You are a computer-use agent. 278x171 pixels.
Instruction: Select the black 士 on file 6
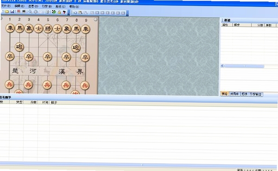coord(57,29)
